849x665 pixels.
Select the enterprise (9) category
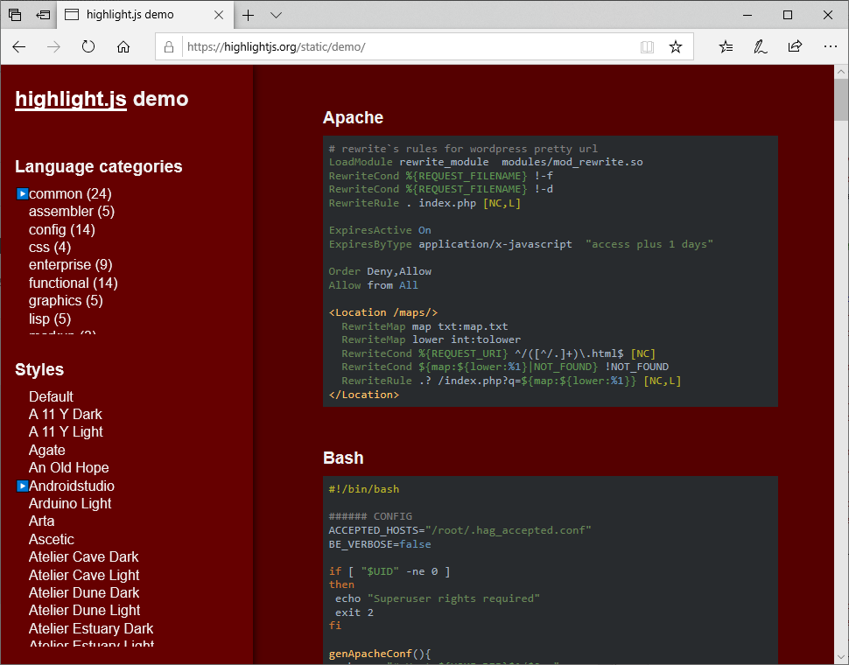[x=70, y=265]
